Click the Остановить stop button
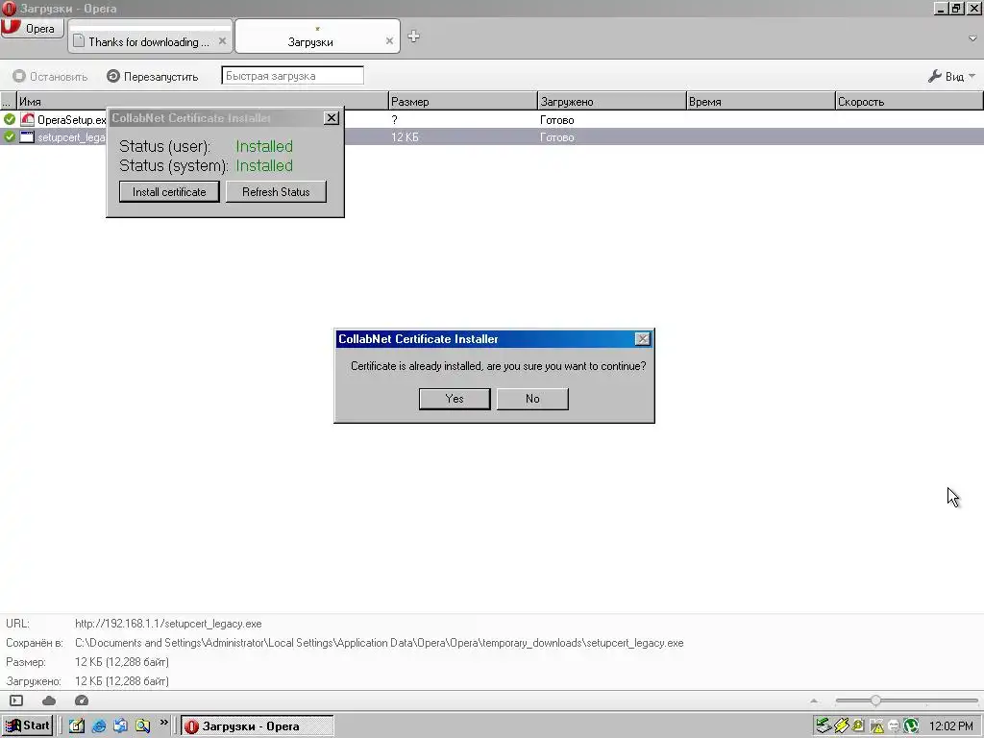Screen dimensions: 984x738 (50, 77)
